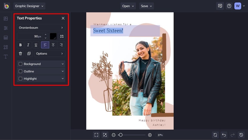Enable the Background checkbox
This screenshot has width=248, height=140.
[x=20, y=64]
